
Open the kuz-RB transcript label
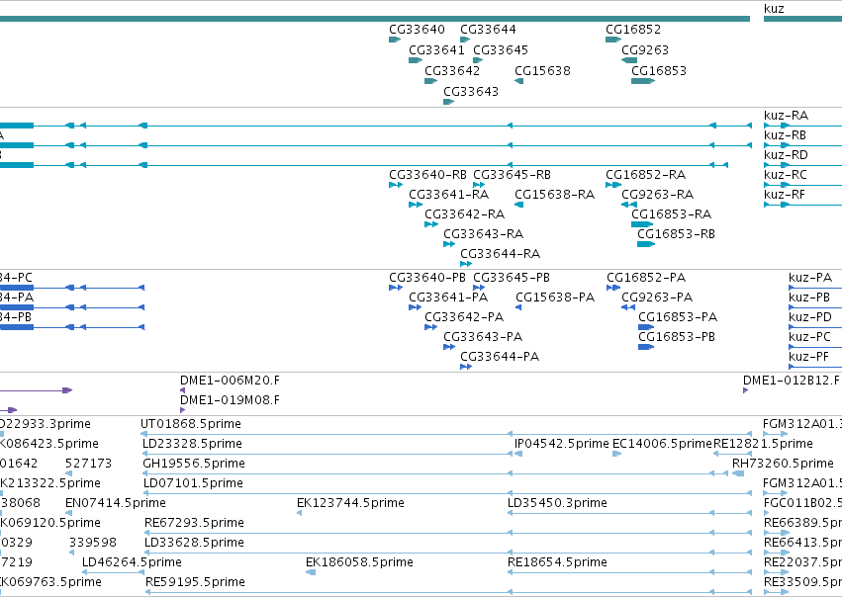785,135
